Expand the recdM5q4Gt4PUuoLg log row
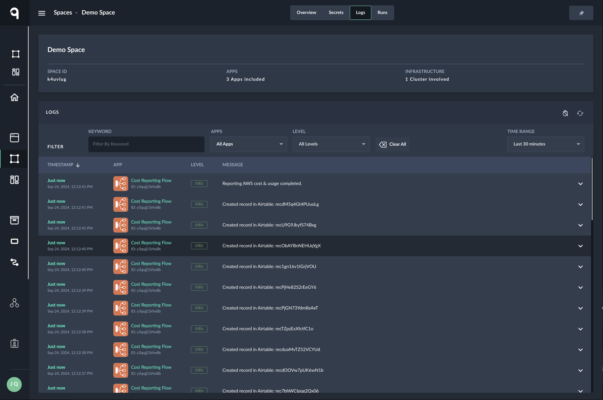The height and width of the screenshot is (400, 603). [x=580, y=204]
